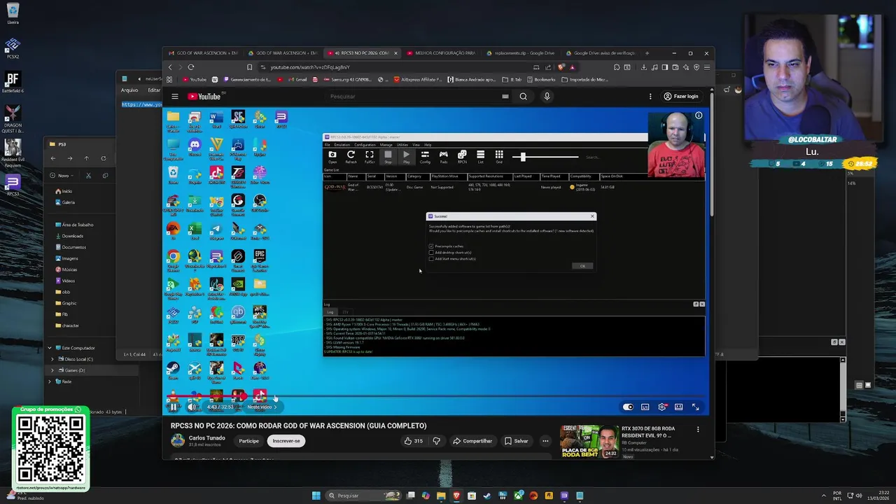Screen dimensions: 896x504
Task: Open options for RTX 3070 recommended video
Action: coord(697,429)
